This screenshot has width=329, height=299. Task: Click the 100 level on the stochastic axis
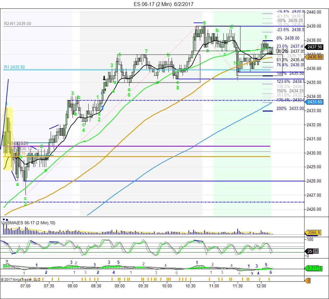[x=310, y=239]
